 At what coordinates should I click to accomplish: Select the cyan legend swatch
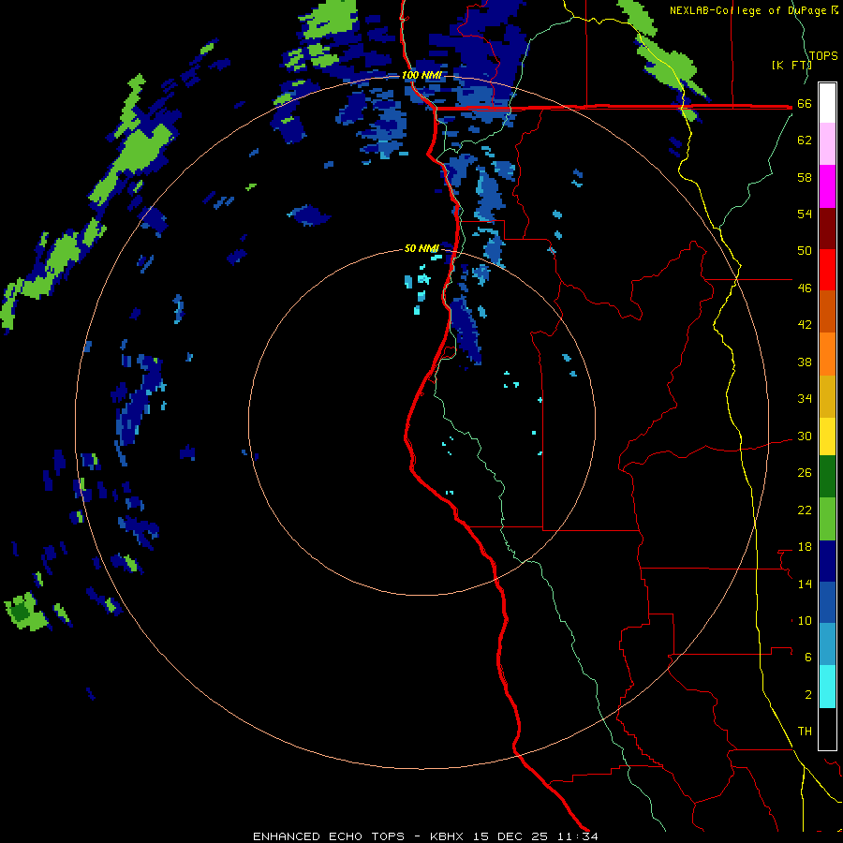pyautogui.click(x=827, y=687)
